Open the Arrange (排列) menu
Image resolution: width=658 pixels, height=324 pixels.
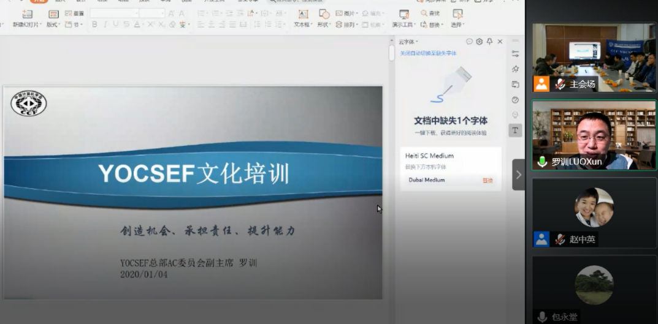point(346,24)
